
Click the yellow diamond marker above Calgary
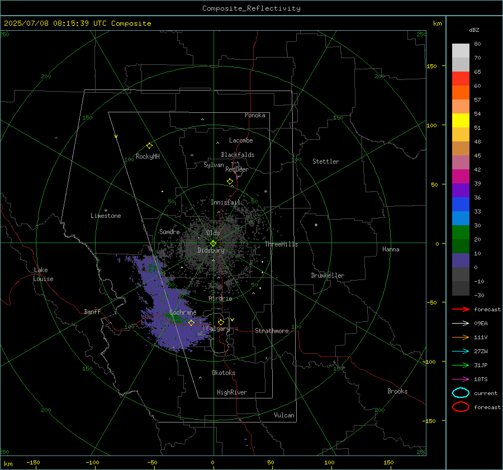[x=221, y=322]
